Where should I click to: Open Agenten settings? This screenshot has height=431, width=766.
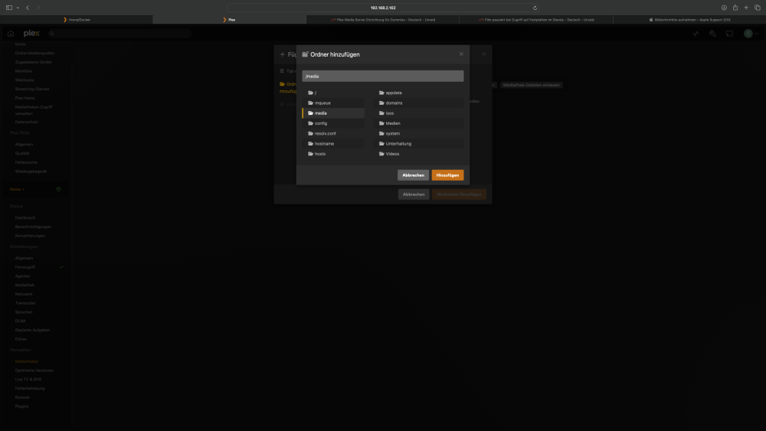point(22,276)
